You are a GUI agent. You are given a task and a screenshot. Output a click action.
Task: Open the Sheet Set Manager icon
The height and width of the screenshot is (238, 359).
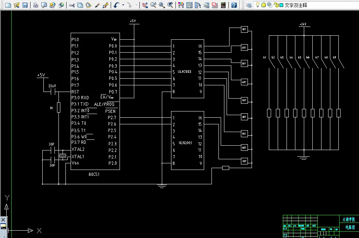pos(206,5)
